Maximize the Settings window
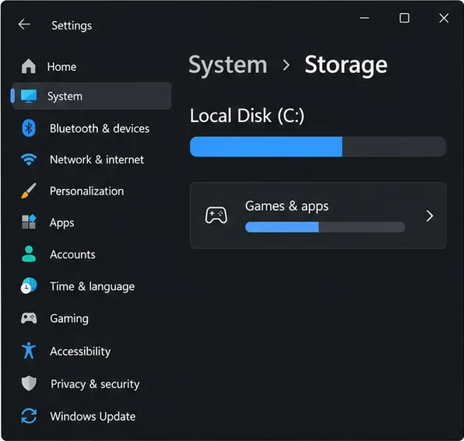 (404, 18)
